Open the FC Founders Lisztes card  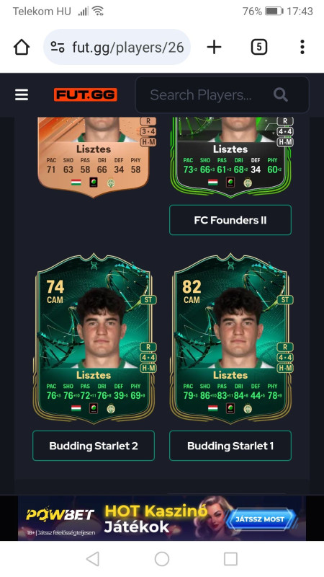[x=231, y=157]
